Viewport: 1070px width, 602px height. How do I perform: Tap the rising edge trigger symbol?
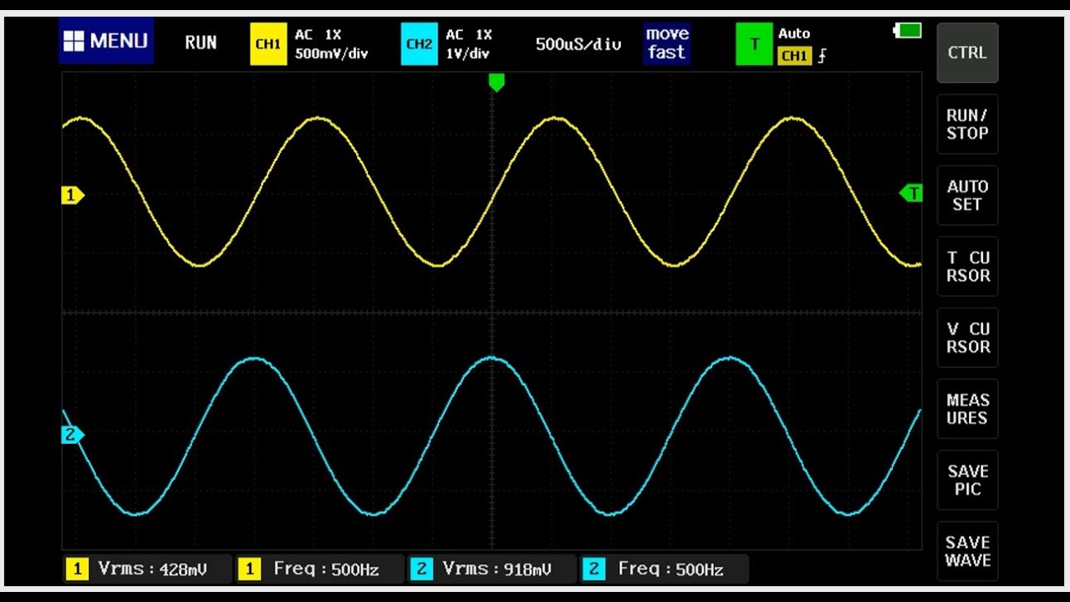pos(823,56)
